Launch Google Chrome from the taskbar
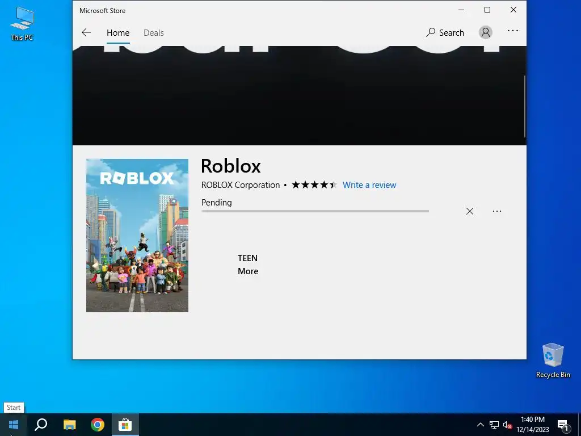The height and width of the screenshot is (436, 581). (x=98, y=425)
